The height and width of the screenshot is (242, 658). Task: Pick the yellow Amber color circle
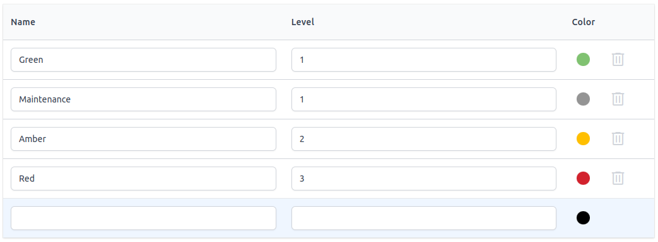tap(583, 139)
